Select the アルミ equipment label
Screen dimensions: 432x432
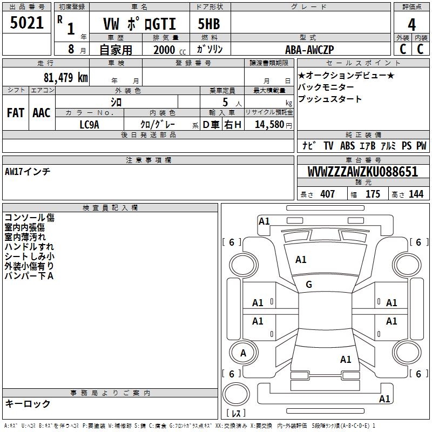click(x=388, y=145)
